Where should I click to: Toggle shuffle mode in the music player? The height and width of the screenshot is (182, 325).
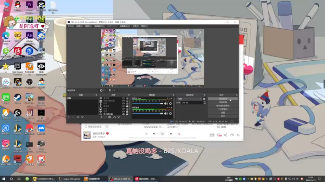146,134
